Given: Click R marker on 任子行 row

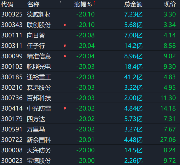Looking at the screenshot, I should (65, 46).
